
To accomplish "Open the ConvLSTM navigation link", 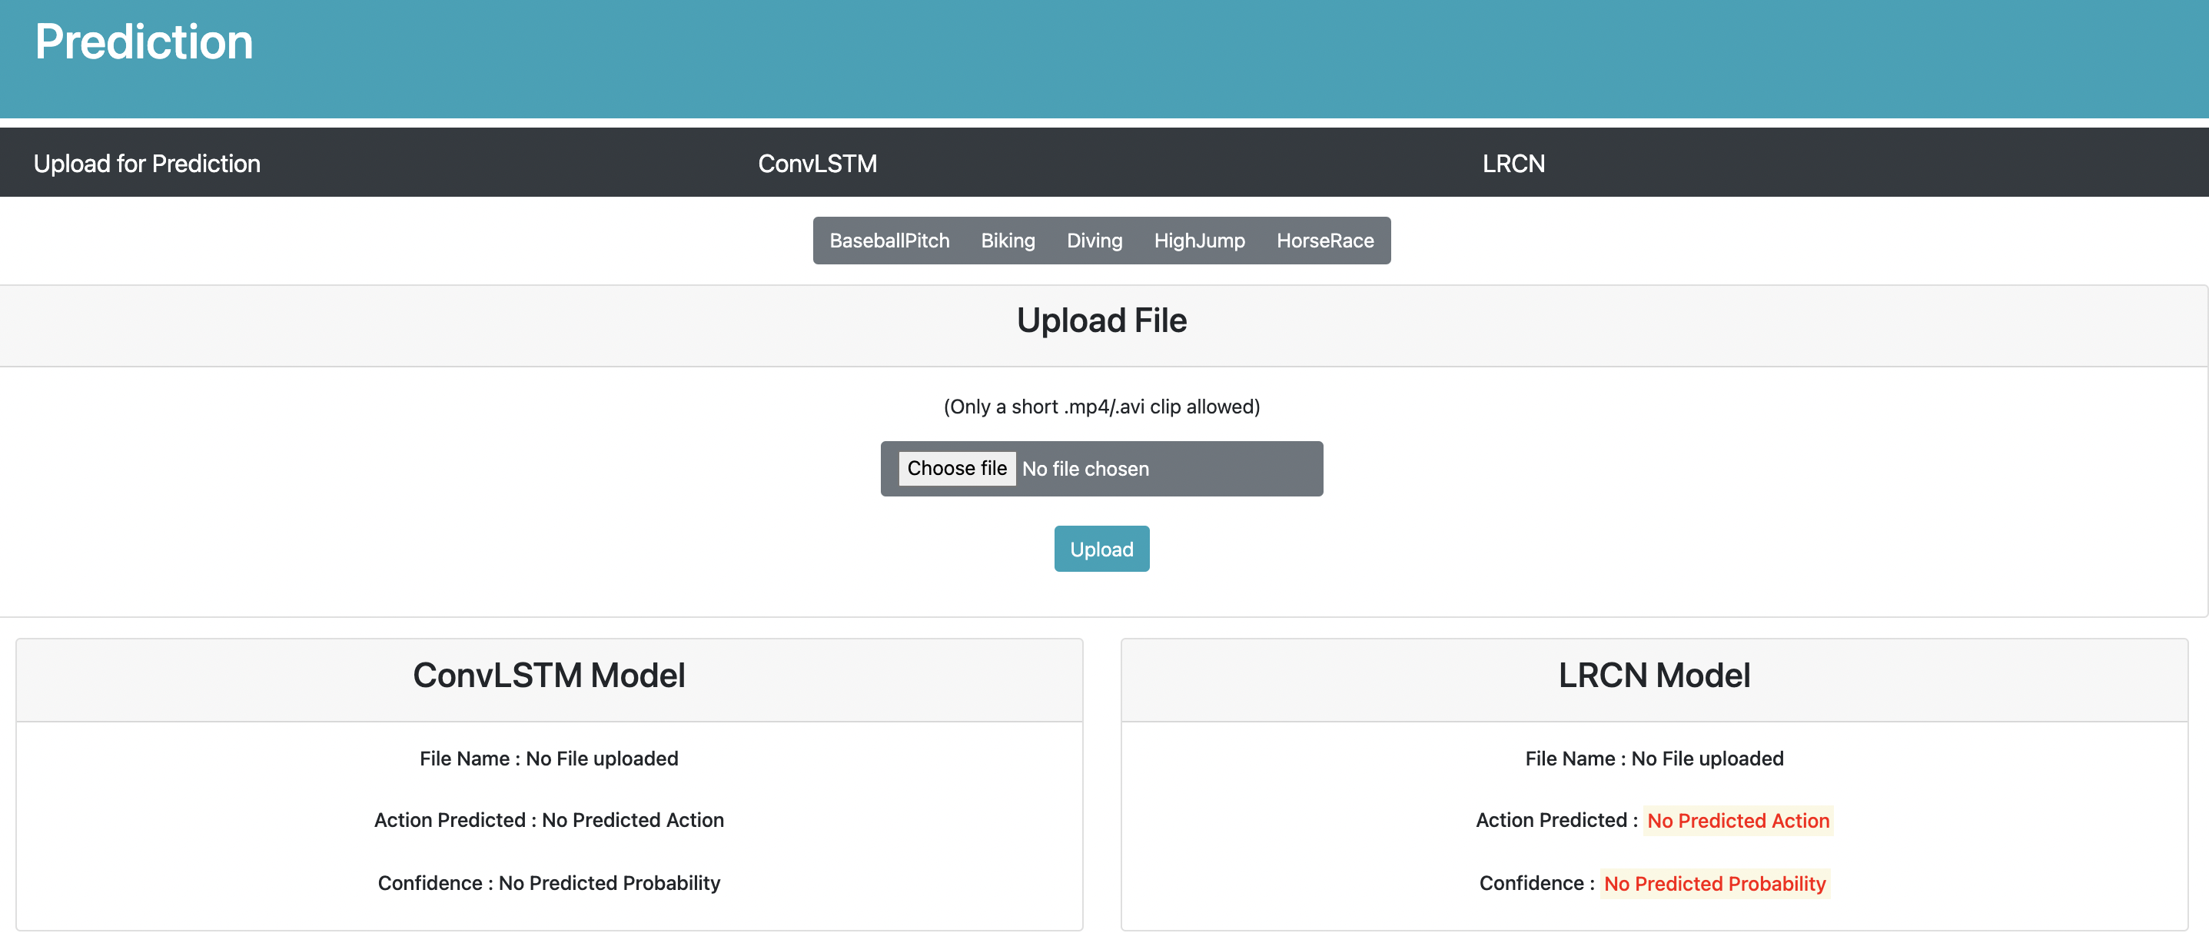I will (816, 163).
